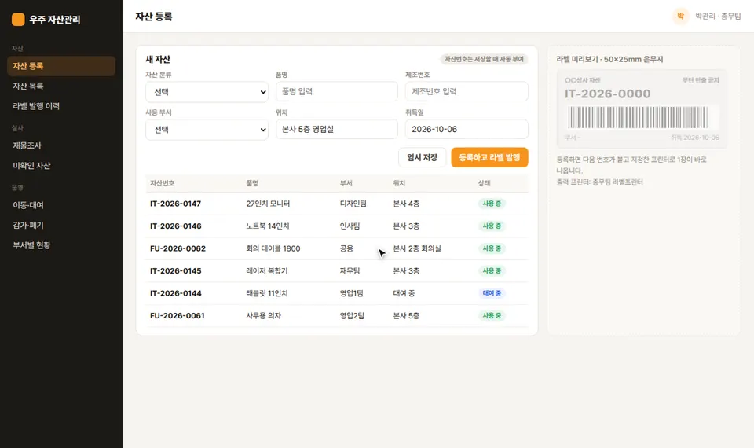Click the 영업1팀 department cell
The width and height of the screenshot is (754, 448).
click(352, 293)
